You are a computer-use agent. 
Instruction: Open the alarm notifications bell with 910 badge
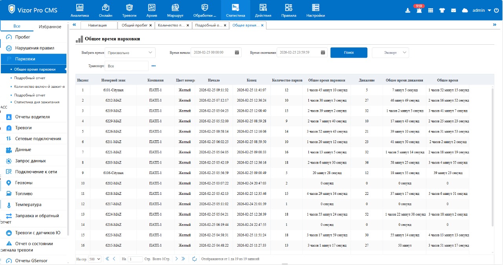pyautogui.click(x=419, y=11)
